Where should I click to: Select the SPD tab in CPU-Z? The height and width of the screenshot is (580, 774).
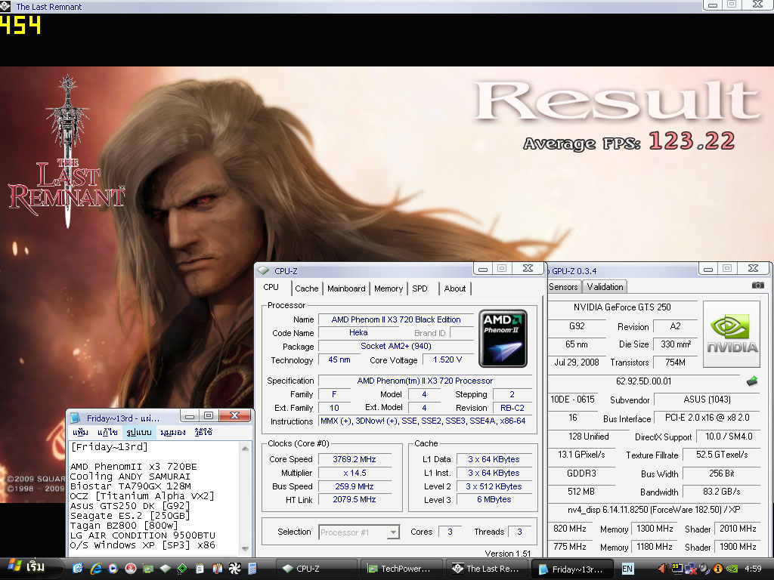(x=420, y=288)
